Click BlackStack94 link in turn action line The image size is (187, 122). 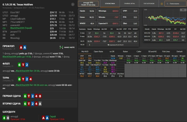[22, 85]
